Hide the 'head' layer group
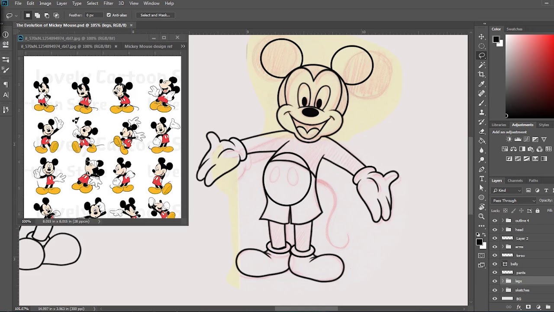The height and width of the screenshot is (312, 554). pyautogui.click(x=495, y=229)
